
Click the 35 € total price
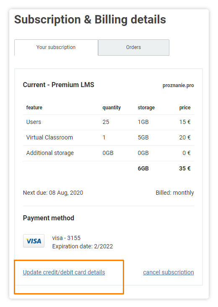click(x=185, y=168)
